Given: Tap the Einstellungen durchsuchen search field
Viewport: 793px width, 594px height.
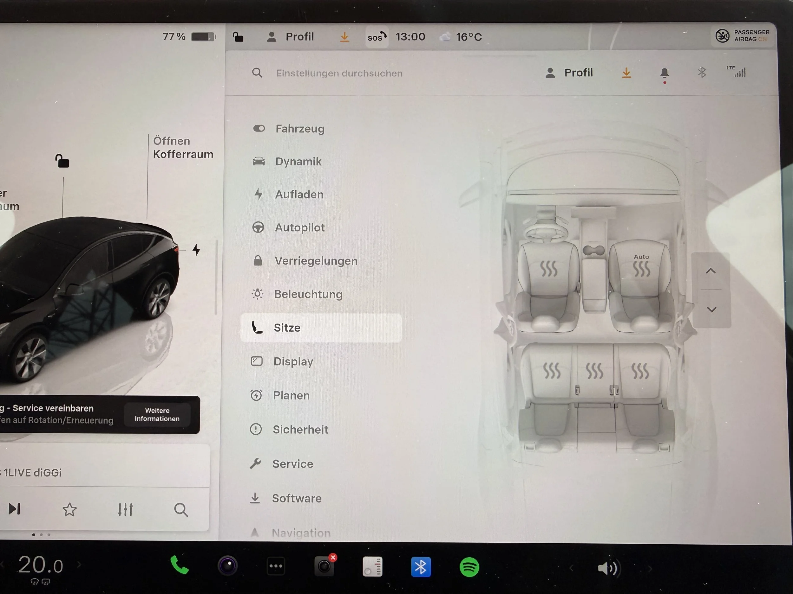Looking at the screenshot, I should point(339,73).
